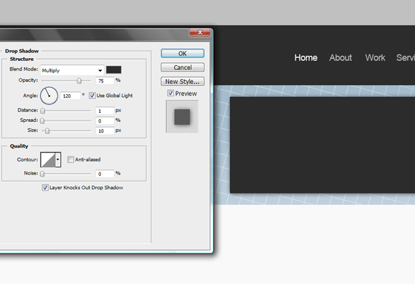Click the Size value field

pos(105,131)
